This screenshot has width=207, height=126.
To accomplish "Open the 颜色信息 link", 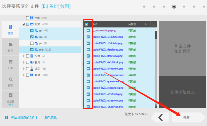I will (50, 117).
